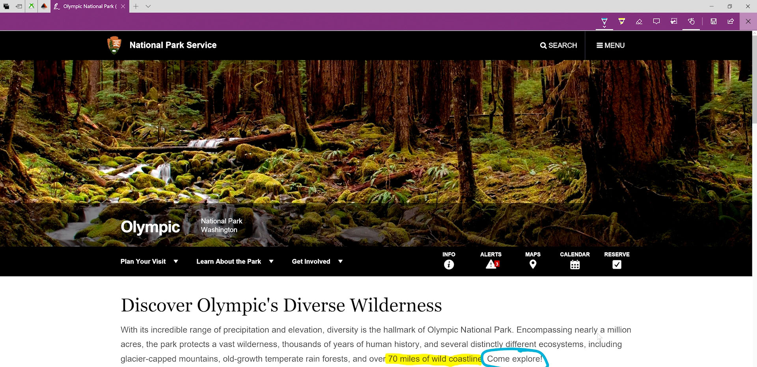Expand Get Involved menu
757x367 pixels.
pos(317,261)
